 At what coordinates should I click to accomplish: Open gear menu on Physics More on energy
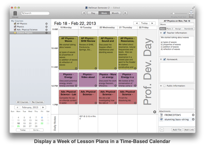coord(115,86)
